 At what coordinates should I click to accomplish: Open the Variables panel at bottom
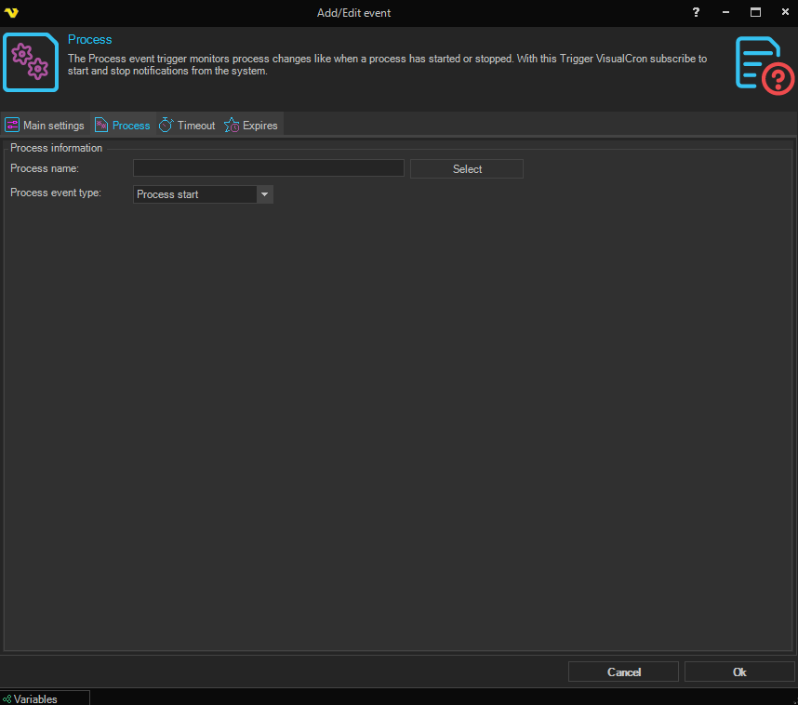[x=35, y=698]
